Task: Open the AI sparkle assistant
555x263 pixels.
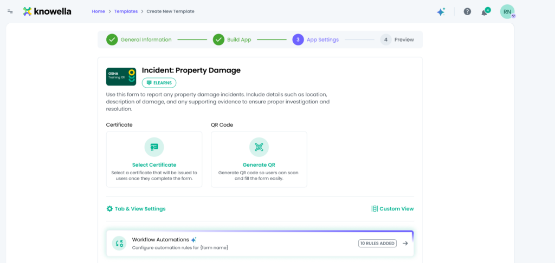Action: pos(441,11)
